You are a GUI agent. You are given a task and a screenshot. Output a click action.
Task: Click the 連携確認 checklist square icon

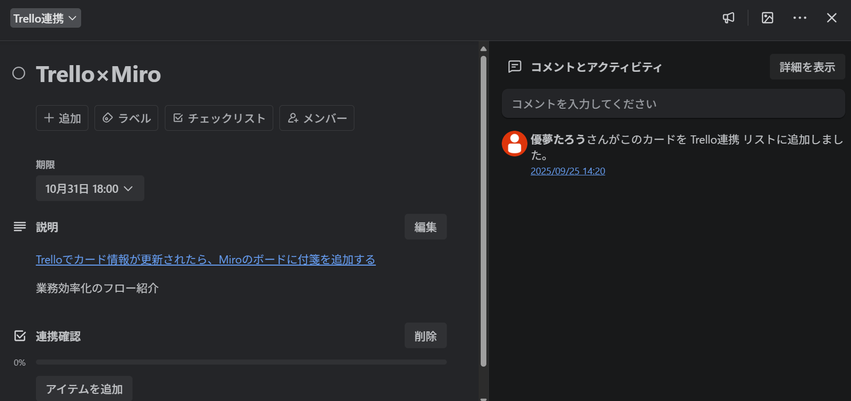[20, 335]
